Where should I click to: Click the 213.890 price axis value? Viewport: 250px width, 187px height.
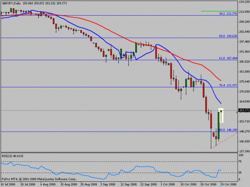(244, 12)
